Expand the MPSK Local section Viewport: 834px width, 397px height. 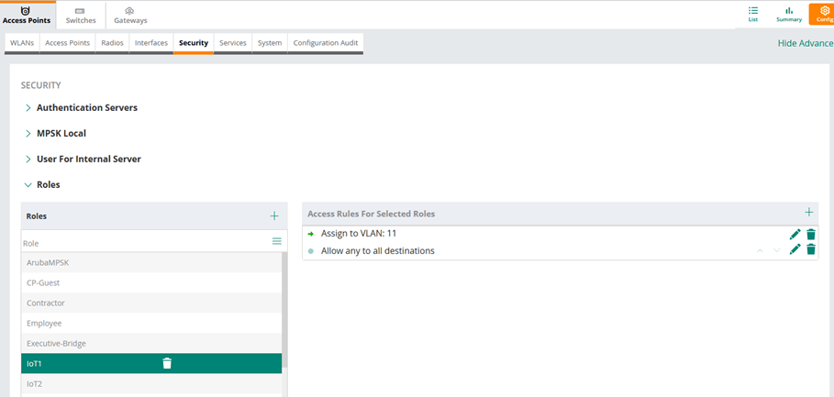(61, 133)
